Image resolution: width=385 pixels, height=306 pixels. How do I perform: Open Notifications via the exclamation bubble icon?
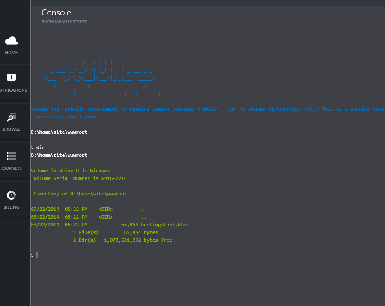coord(11,78)
